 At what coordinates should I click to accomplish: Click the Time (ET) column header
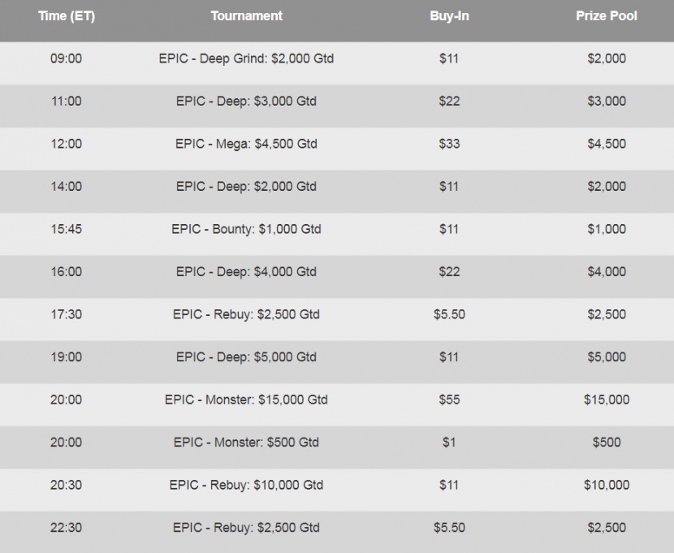(x=67, y=16)
